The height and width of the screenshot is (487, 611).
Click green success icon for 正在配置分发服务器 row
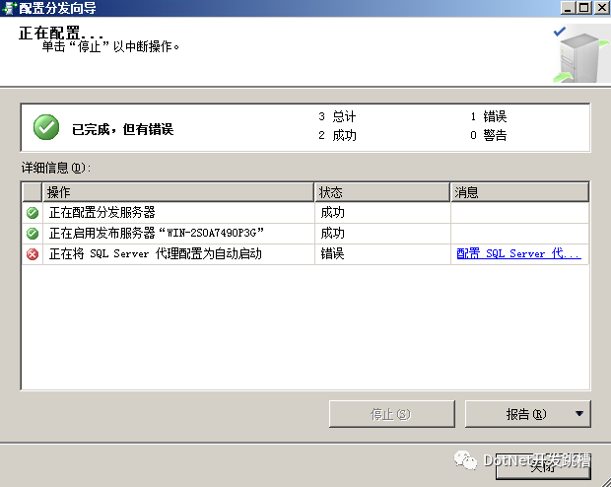tap(33, 213)
